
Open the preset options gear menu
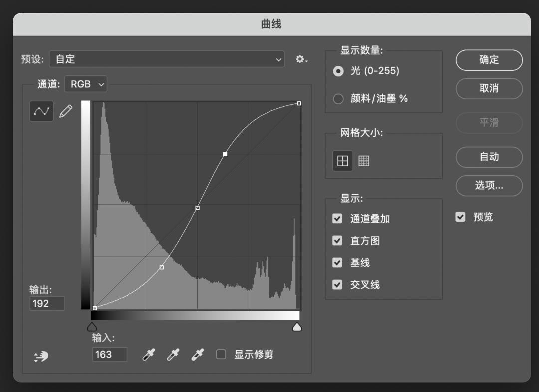pyautogui.click(x=301, y=59)
